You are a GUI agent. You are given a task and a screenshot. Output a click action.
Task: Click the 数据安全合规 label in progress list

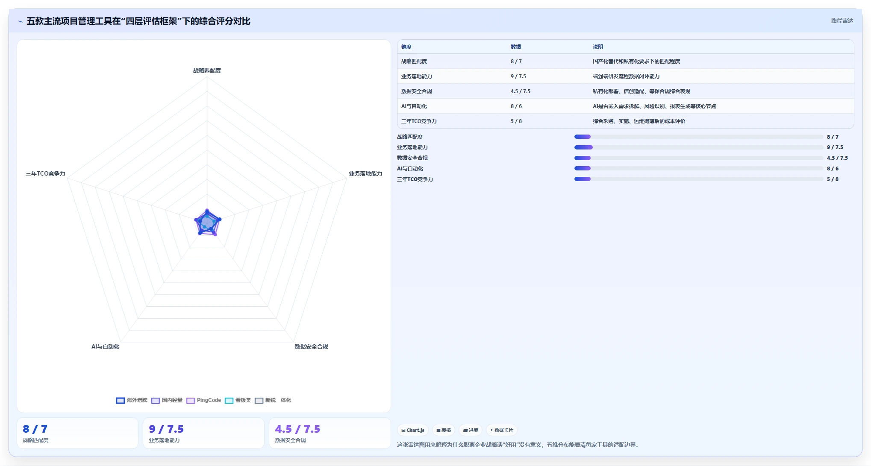coord(412,158)
